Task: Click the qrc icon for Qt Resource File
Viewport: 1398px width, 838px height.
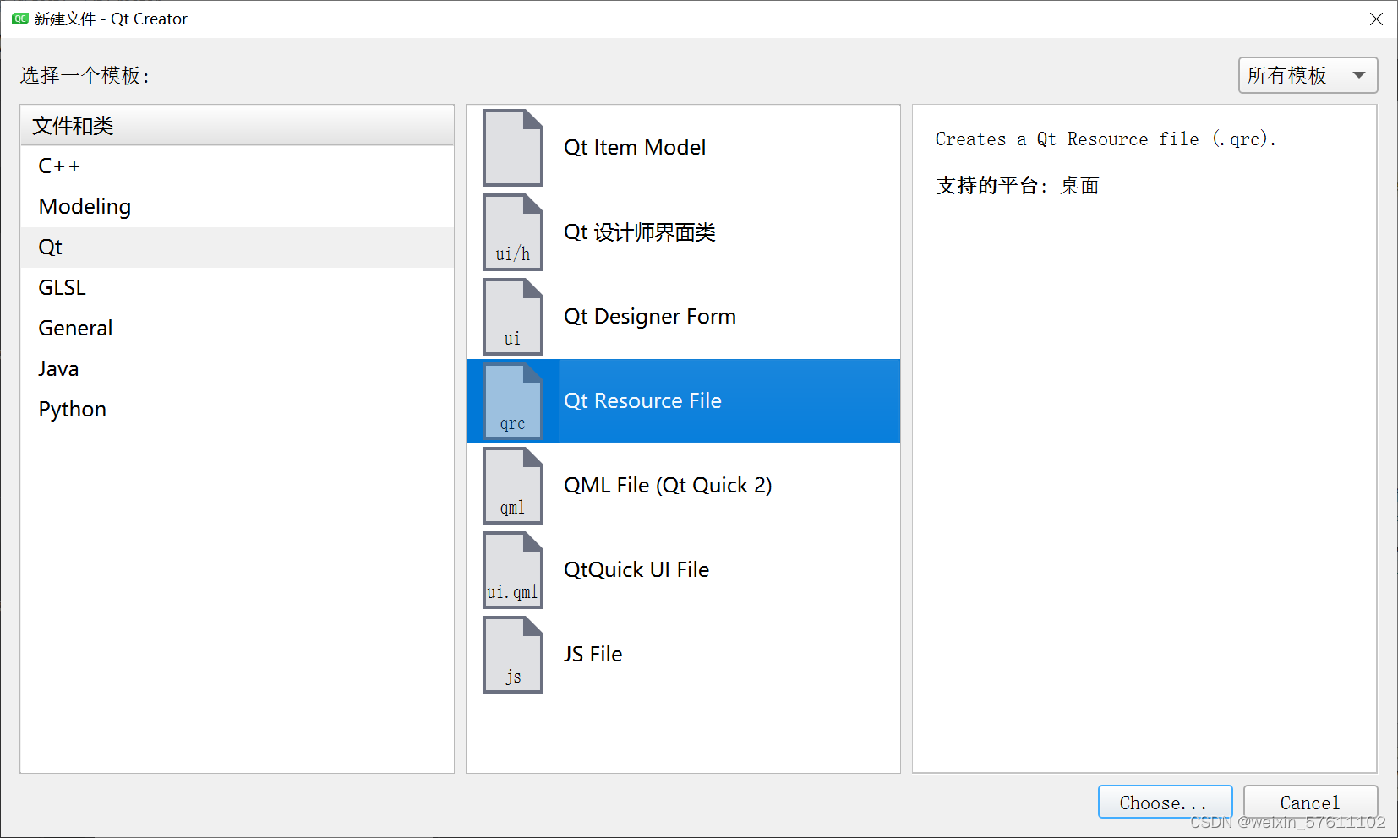Action: point(512,401)
